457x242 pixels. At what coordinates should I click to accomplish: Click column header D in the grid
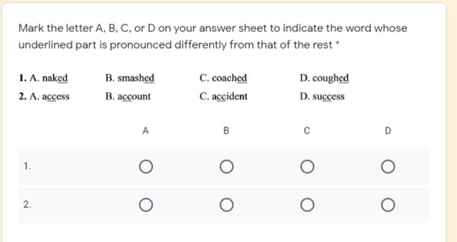pos(387,131)
